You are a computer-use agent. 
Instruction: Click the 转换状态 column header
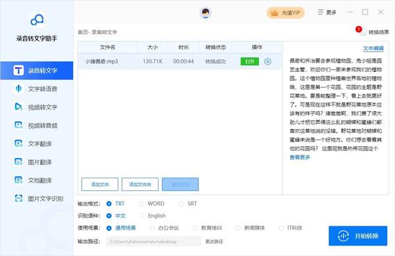pyautogui.click(x=216, y=47)
